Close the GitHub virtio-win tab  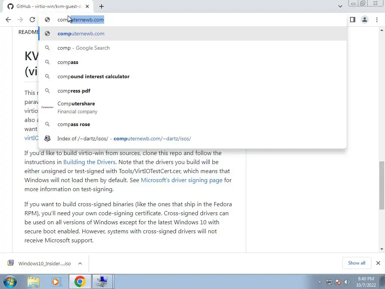point(87,7)
